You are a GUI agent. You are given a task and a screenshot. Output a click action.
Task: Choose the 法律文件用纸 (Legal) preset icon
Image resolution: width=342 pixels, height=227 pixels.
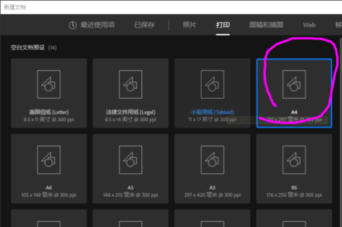pyautogui.click(x=131, y=84)
